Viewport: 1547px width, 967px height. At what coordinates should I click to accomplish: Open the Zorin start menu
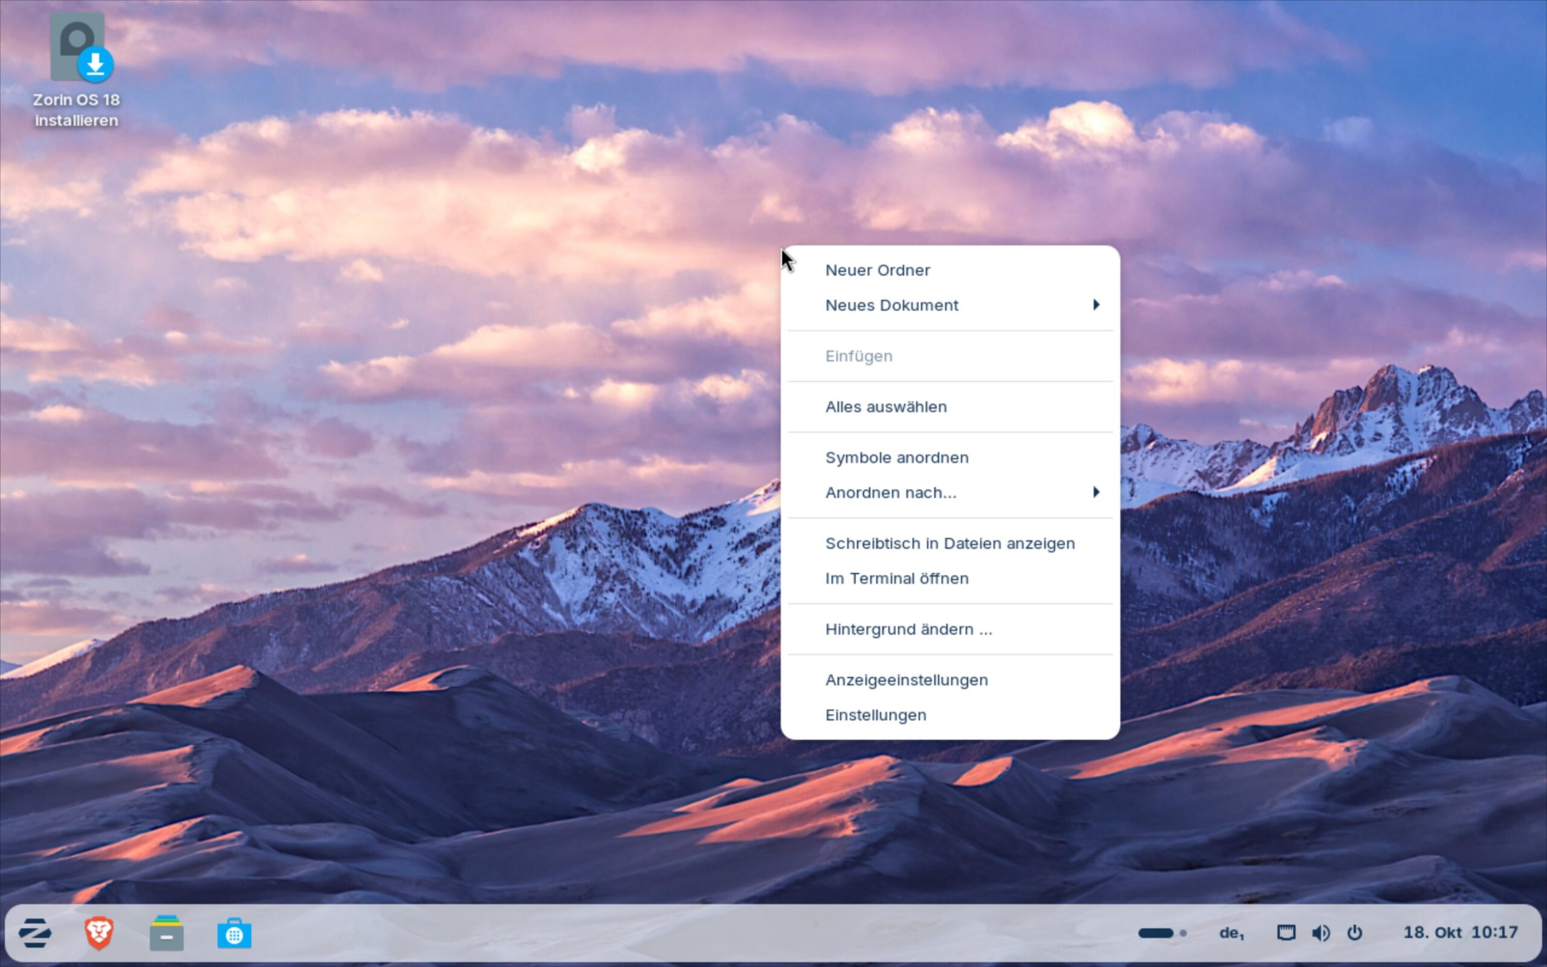(x=35, y=933)
